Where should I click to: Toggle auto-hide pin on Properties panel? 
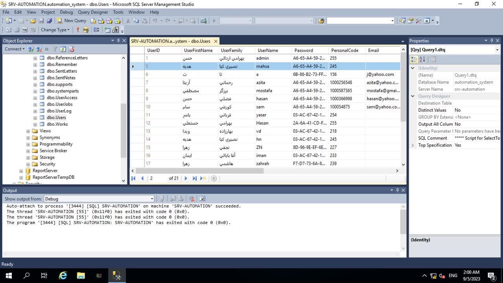click(492, 40)
